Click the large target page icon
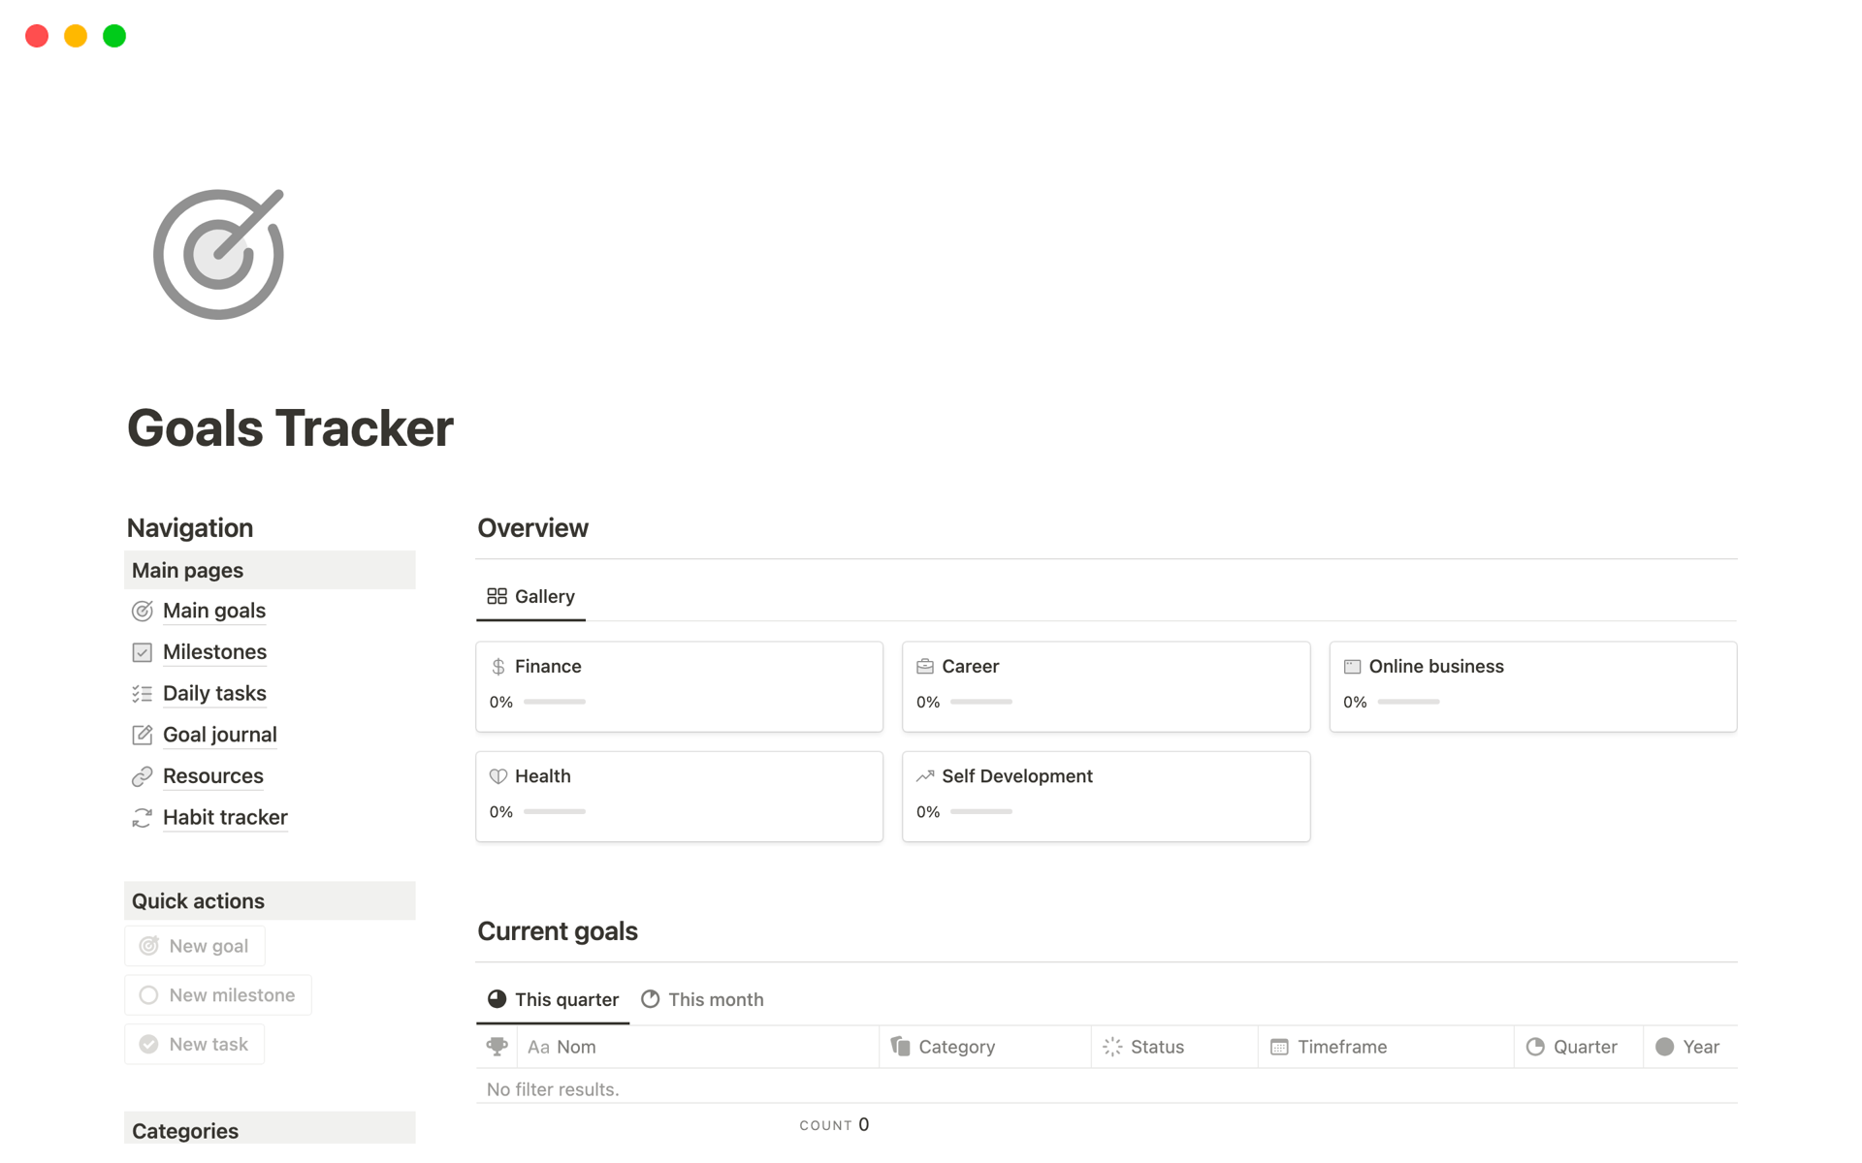Viewport: 1862px width, 1163px height. click(x=218, y=254)
